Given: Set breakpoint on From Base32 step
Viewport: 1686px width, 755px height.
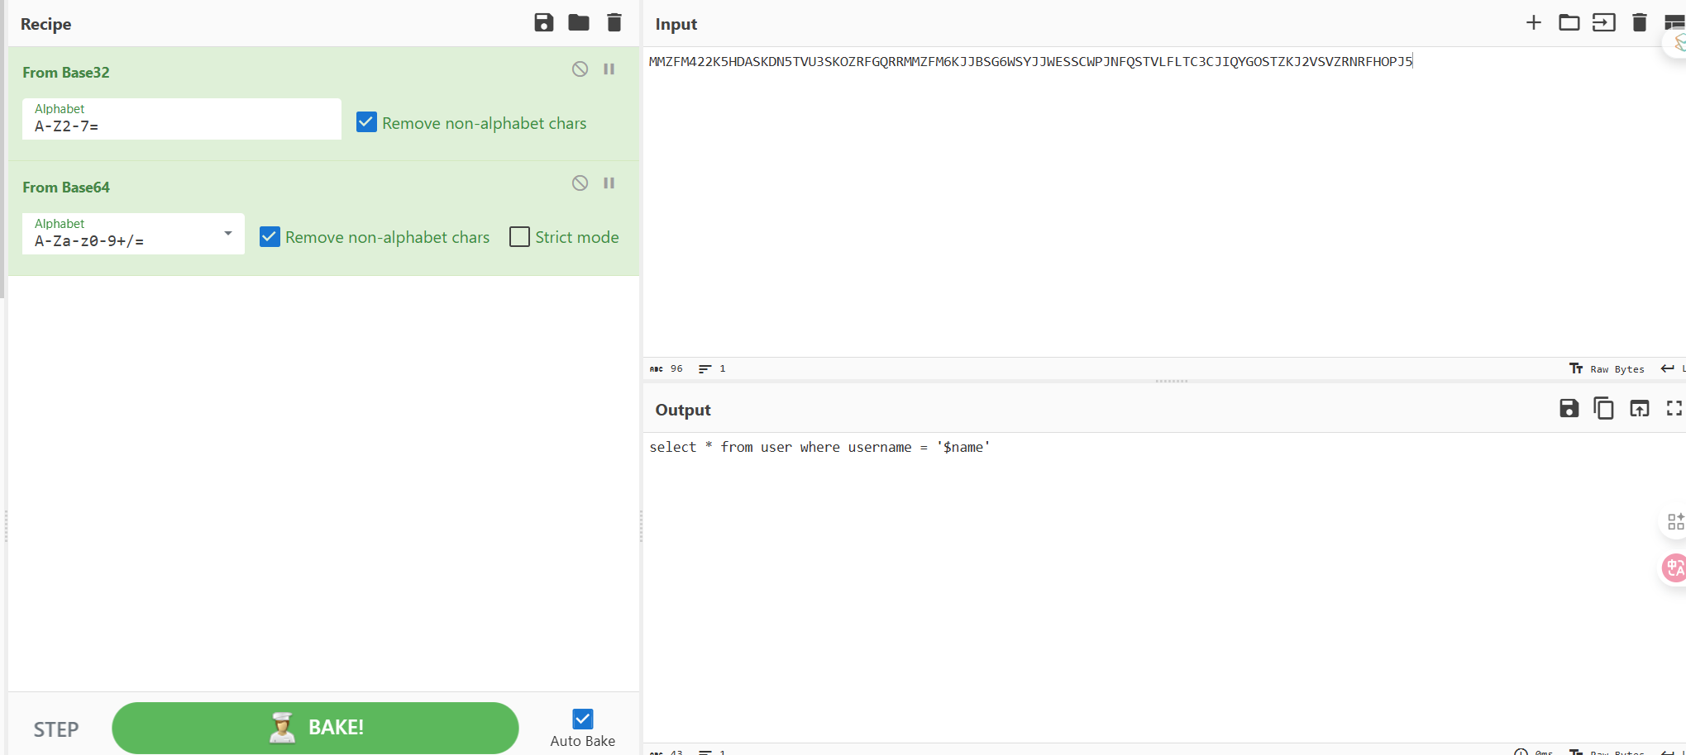Looking at the screenshot, I should [x=609, y=69].
